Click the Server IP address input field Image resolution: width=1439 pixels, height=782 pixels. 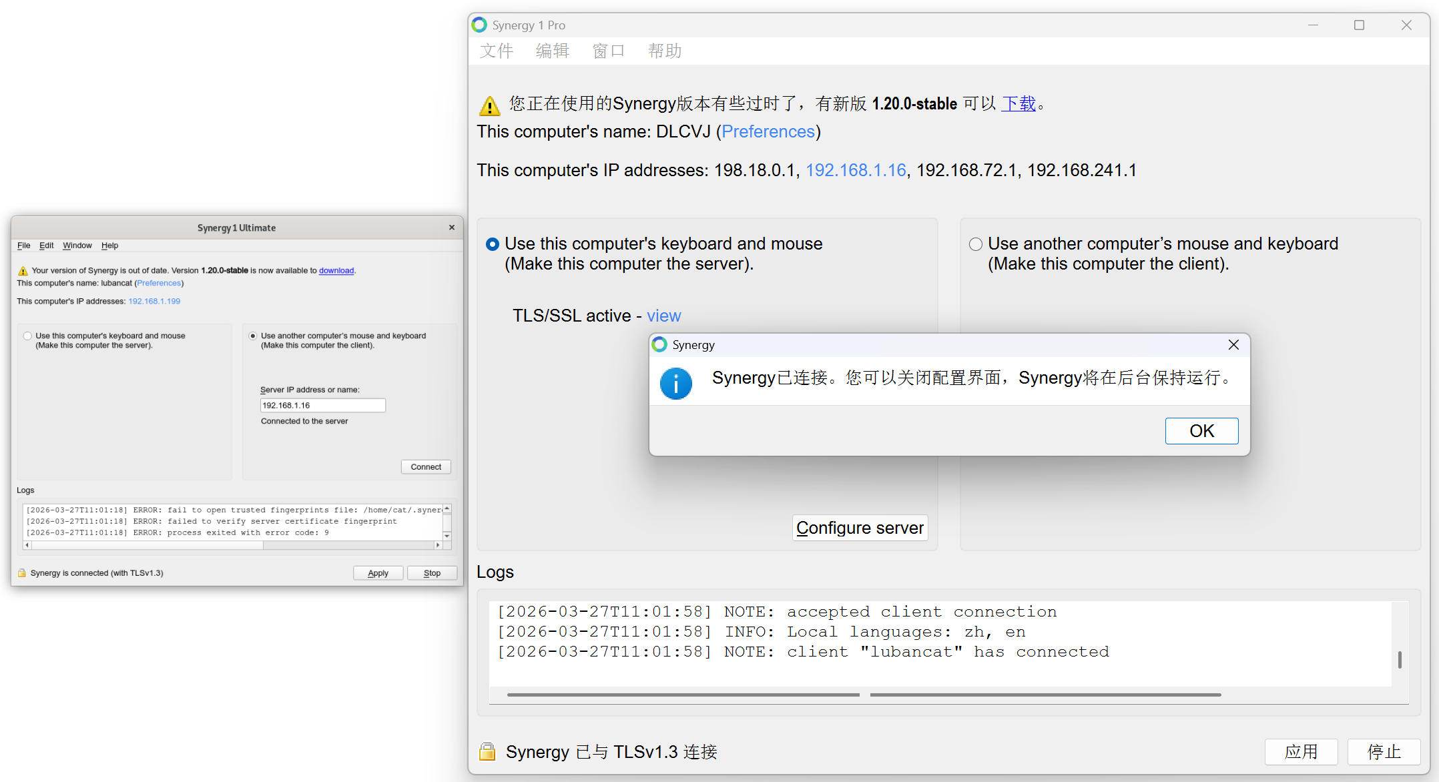(x=322, y=405)
